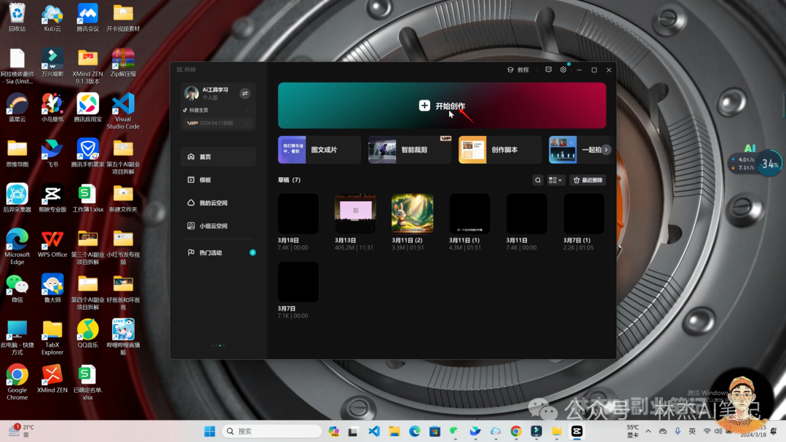The image size is (786, 442).
Task: Expand next feature cards with right chevron
Action: [606, 150]
